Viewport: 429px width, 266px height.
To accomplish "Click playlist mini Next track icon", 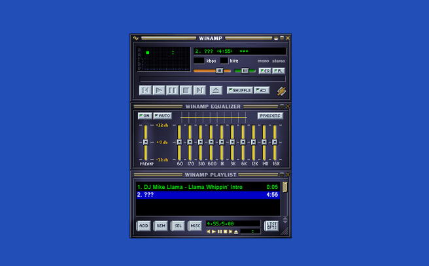I will [x=231, y=231].
